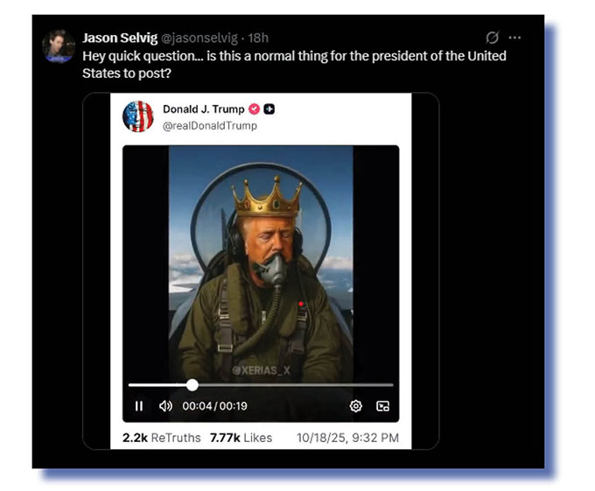Click the 18h tweet timestamp
The width and height of the screenshot is (595, 491).
coord(258,38)
